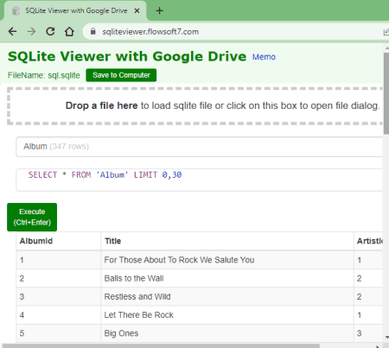Open a new browser tab with plus

tap(159, 11)
